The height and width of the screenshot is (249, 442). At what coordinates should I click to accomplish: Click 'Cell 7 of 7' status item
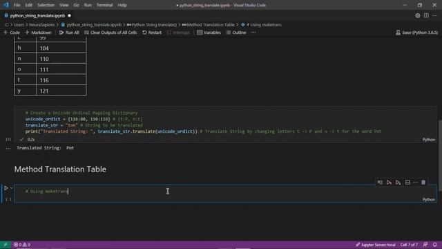pos(409,245)
